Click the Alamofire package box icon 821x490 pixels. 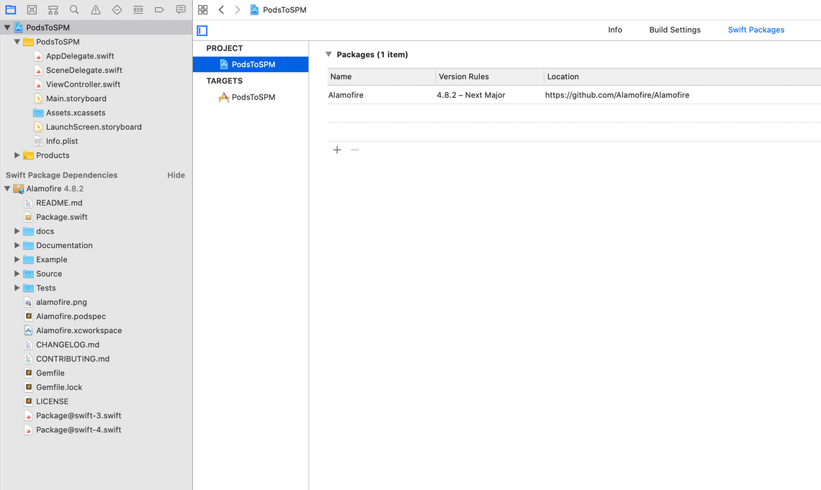pos(19,189)
